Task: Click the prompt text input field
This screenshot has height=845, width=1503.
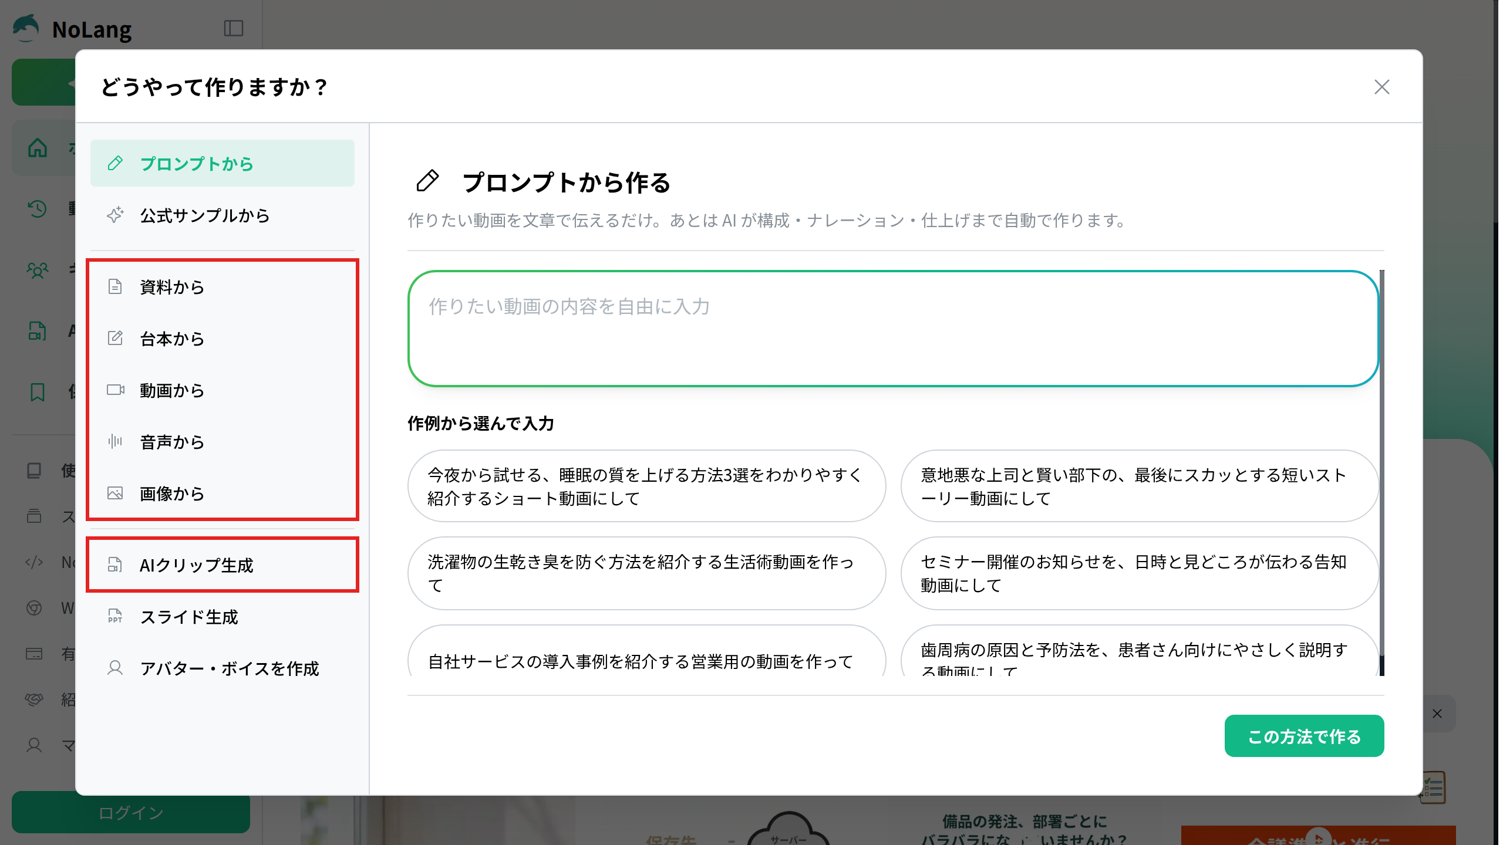Action: [893, 329]
